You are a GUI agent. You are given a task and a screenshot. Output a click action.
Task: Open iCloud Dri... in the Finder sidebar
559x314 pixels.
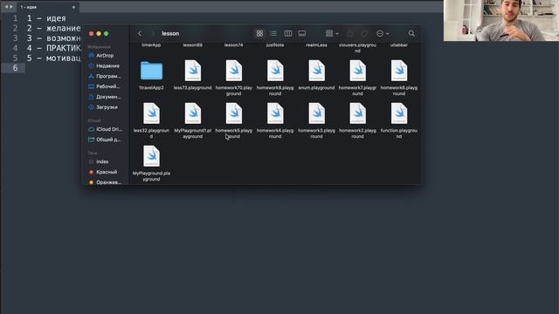coord(105,129)
